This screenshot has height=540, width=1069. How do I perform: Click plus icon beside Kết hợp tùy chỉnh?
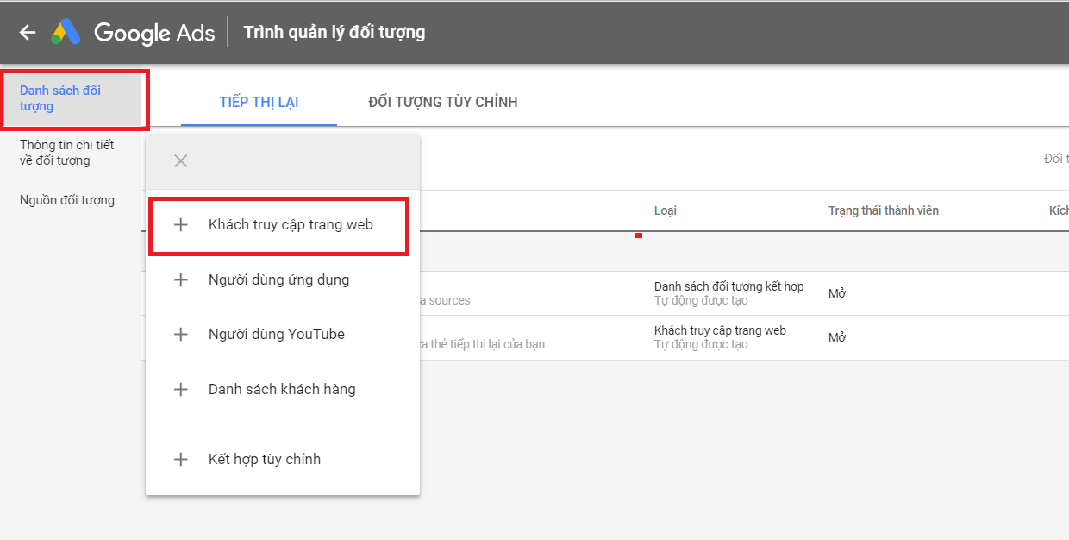pyautogui.click(x=180, y=460)
